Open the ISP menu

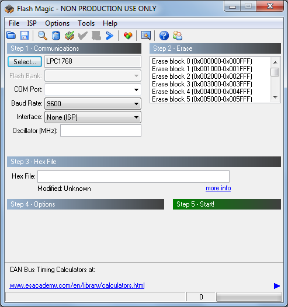(x=32, y=23)
